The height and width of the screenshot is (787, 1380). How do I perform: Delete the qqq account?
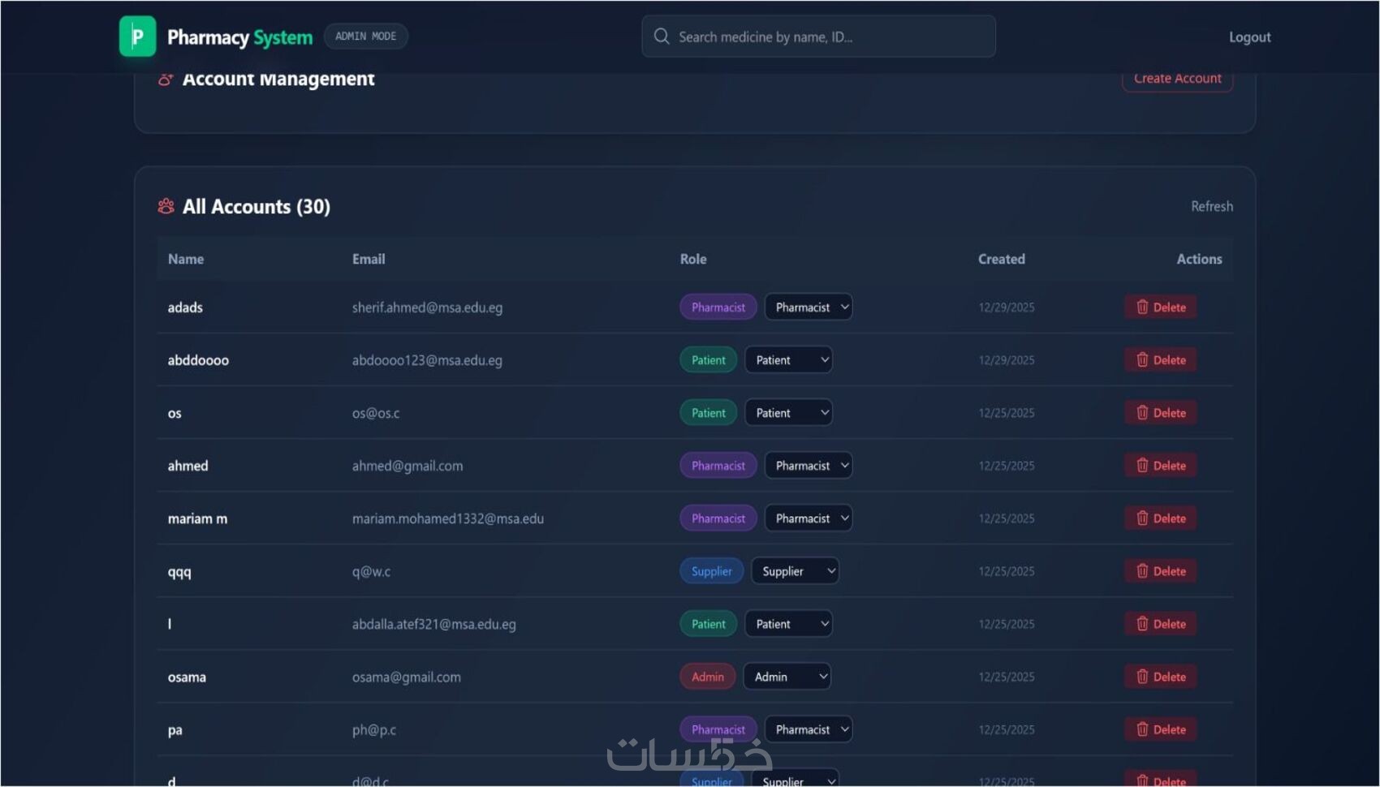click(1161, 570)
